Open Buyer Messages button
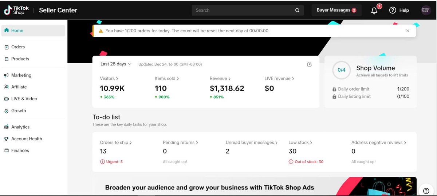The image size is (437, 196). click(336, 10)
